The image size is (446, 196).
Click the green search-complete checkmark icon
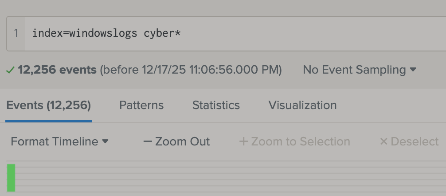tap(10, 70)
